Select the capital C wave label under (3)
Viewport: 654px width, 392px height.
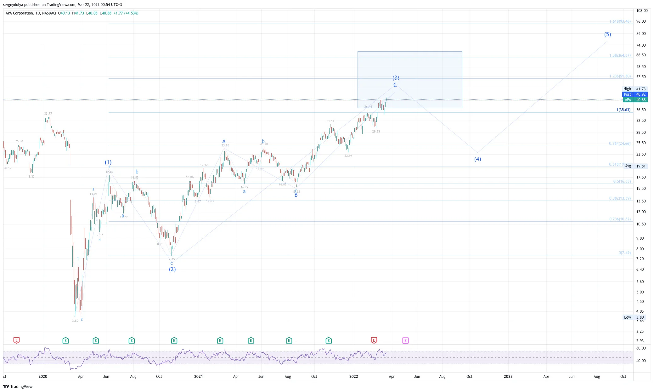click(395, 85)
